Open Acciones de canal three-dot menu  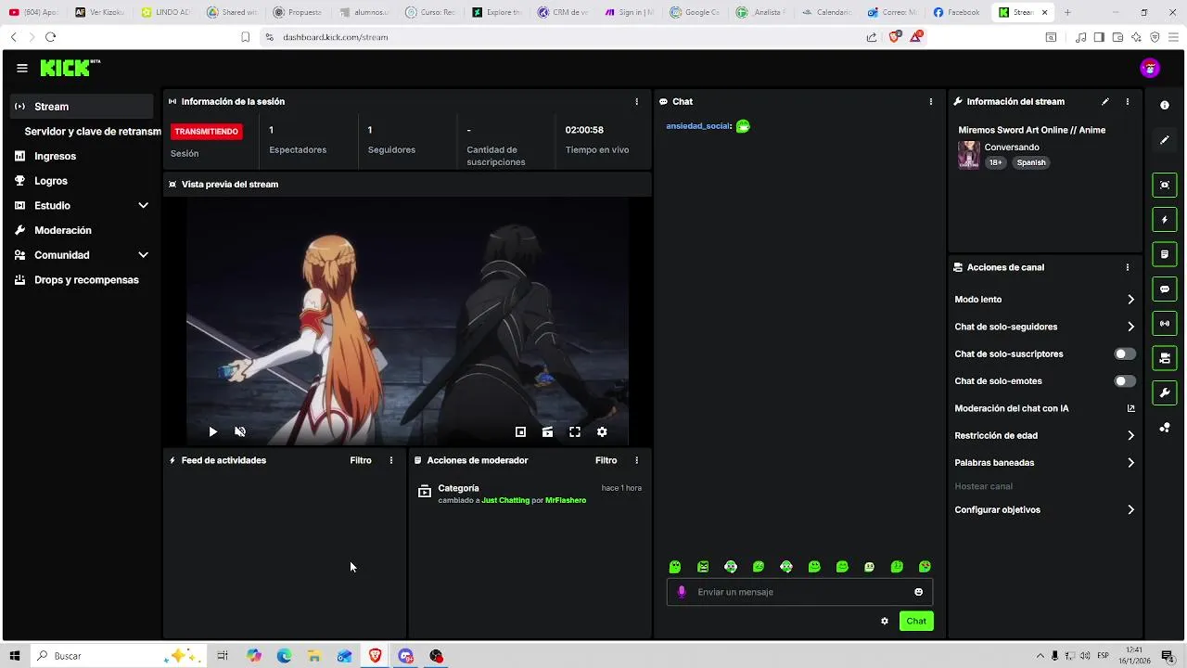pos(1128,267)
